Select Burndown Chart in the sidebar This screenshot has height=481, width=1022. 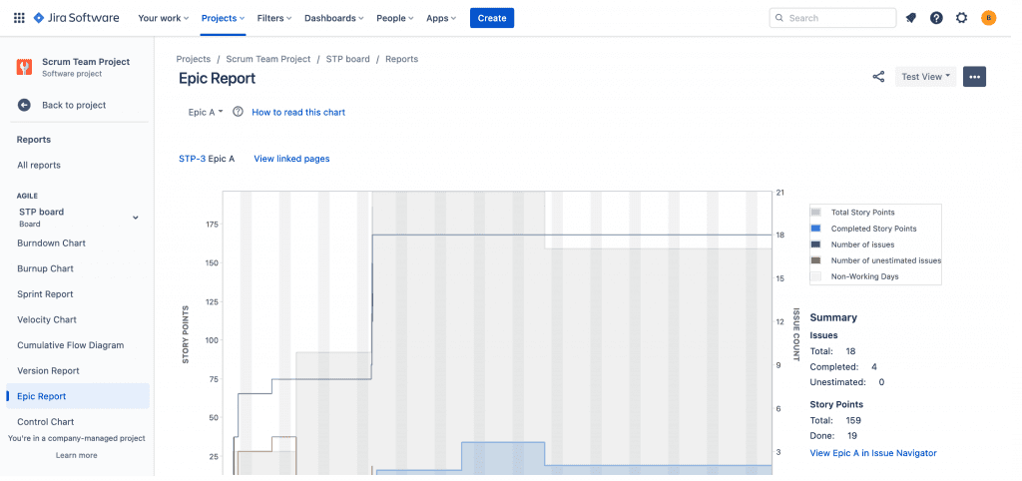pyautogui.click(x=51, y=243)
